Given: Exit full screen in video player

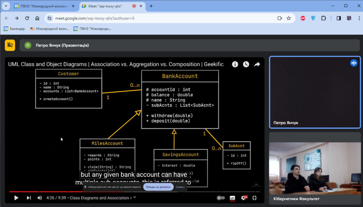Looking at the screenshot, I should [255, 198].
